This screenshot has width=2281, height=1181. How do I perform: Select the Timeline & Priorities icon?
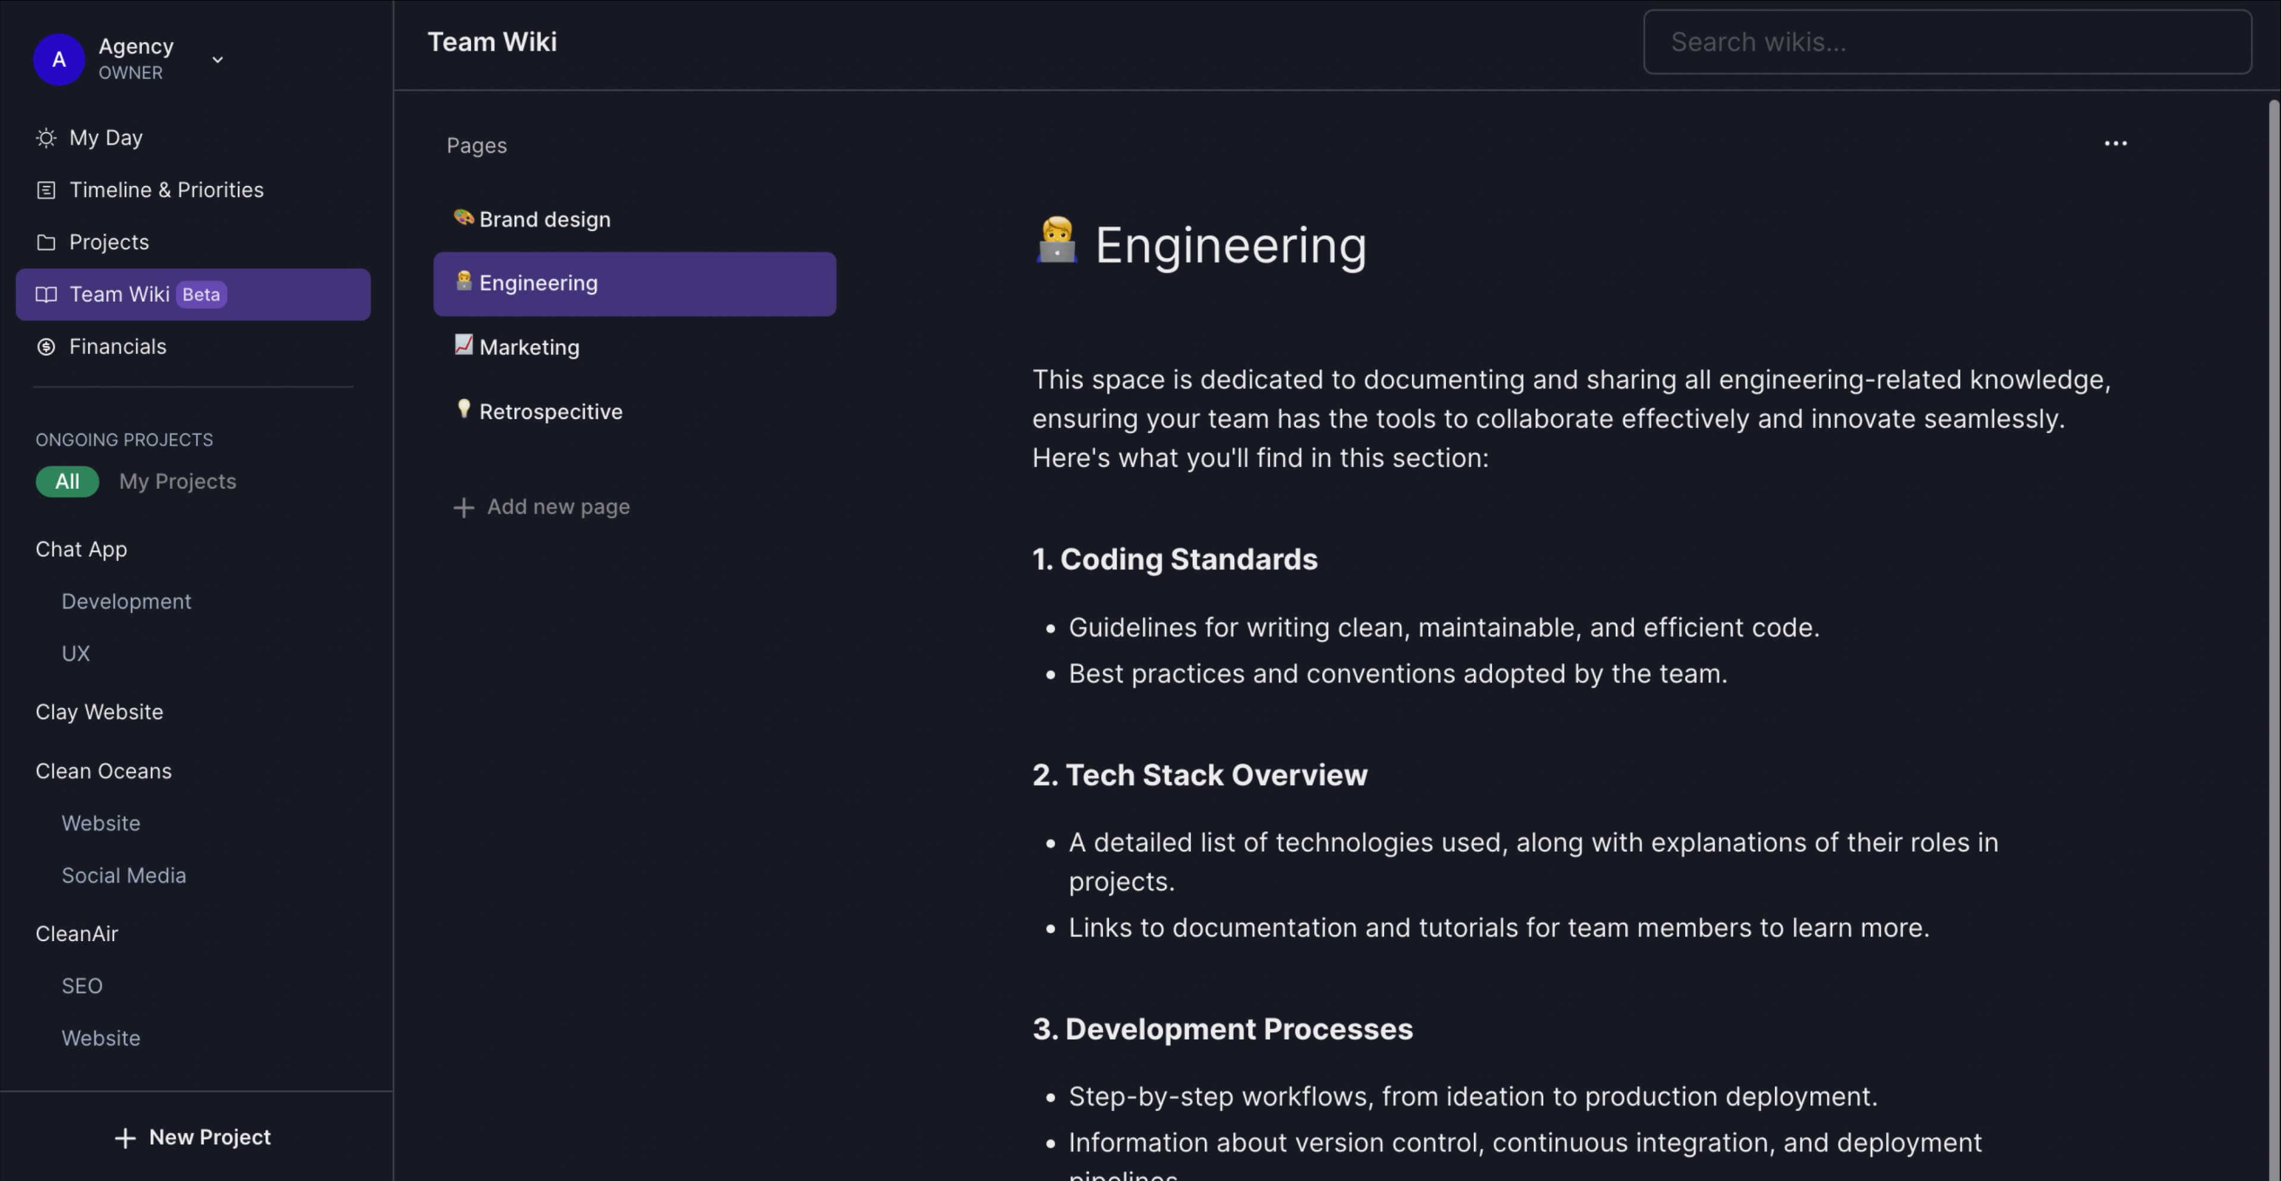(x=46, y=189)
